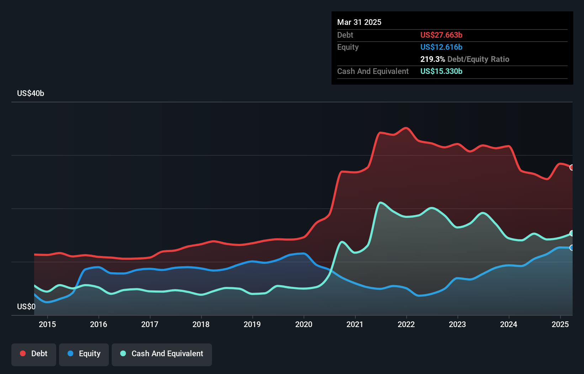Click the teal Cash And Equivalent legend dot
The height and width of the screenshot is (374, 584).
tap(122, 353)
